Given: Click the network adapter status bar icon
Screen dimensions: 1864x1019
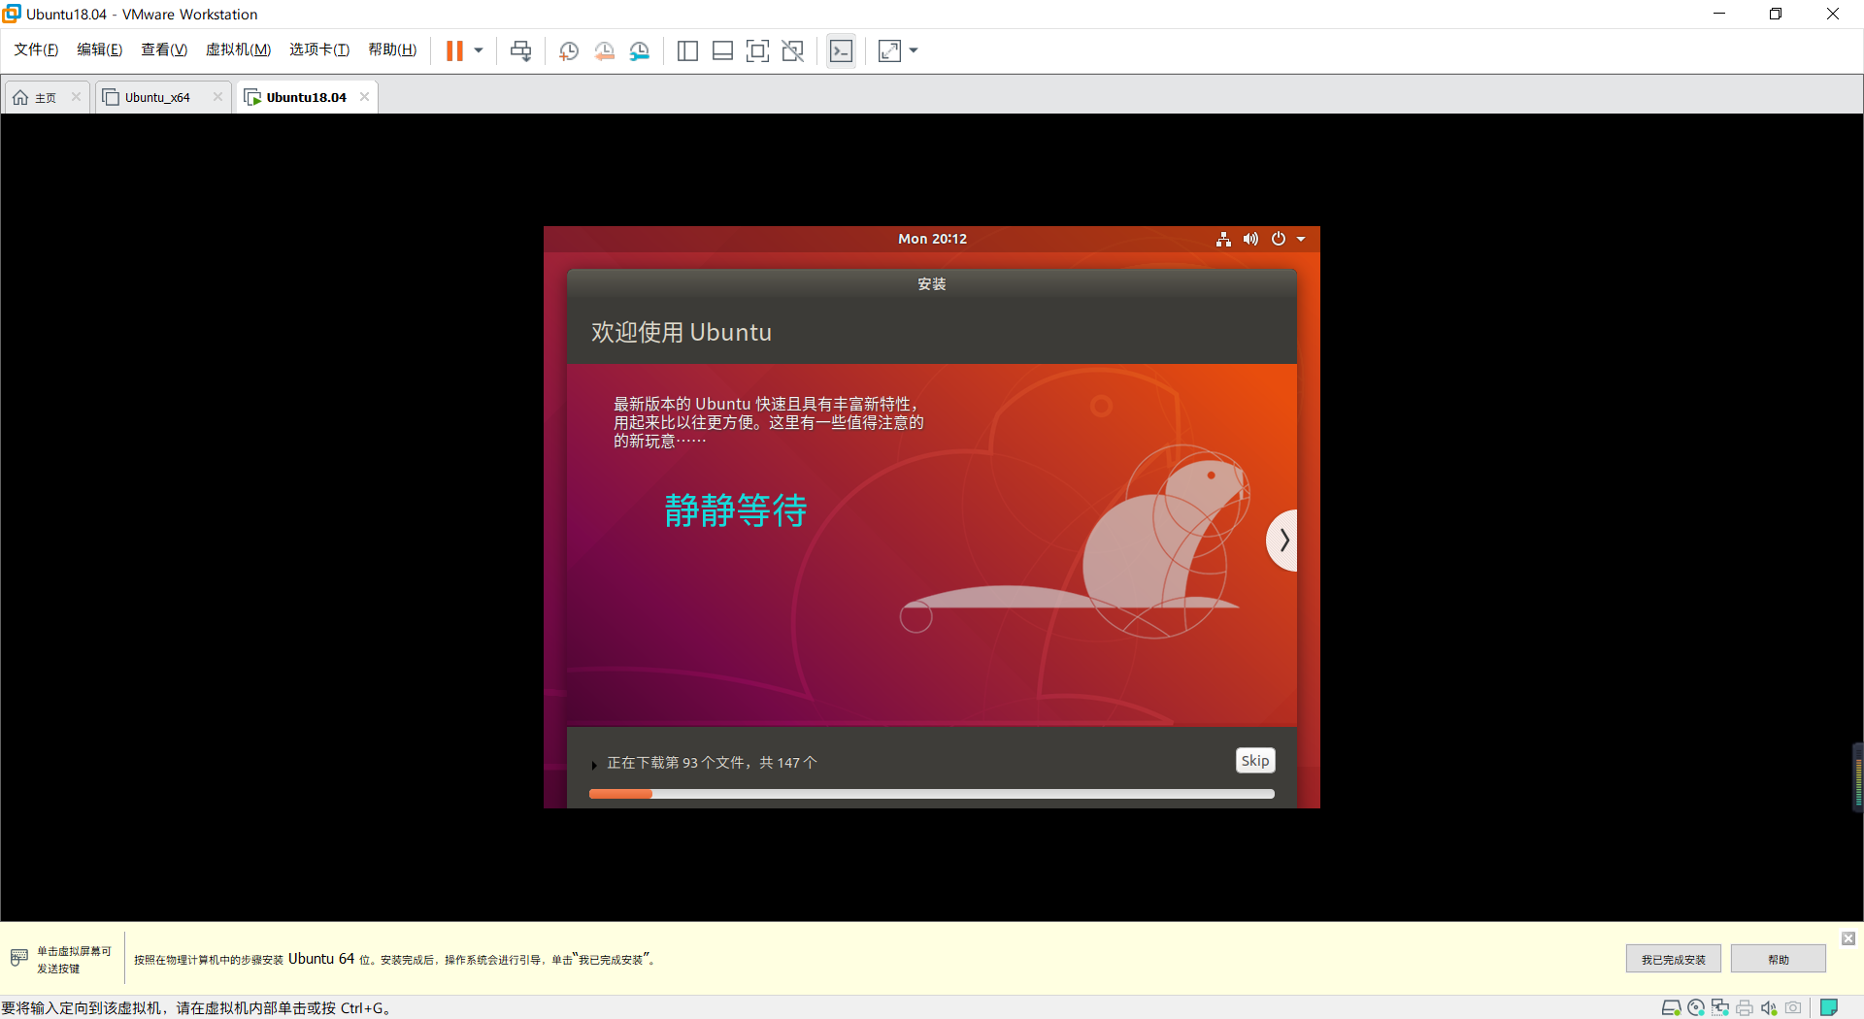Looking at the screenshot, I should click(1720, 1007).
